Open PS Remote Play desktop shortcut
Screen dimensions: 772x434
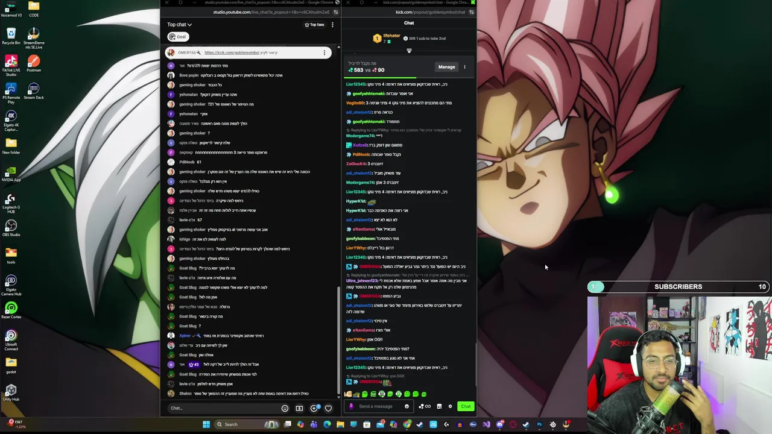click(x=11, y=93)
